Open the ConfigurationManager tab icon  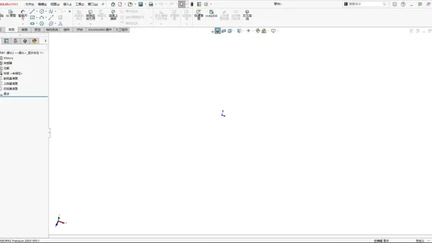(16, 41)
